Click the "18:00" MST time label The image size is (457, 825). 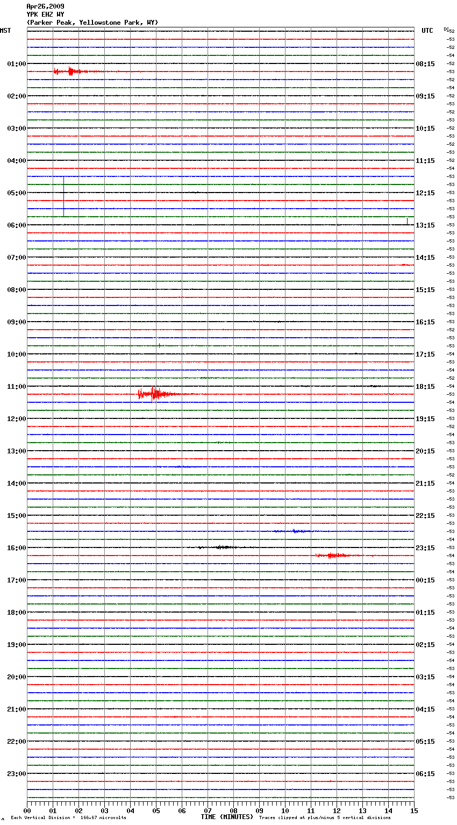pyautogui.click(x=17, y=613)
